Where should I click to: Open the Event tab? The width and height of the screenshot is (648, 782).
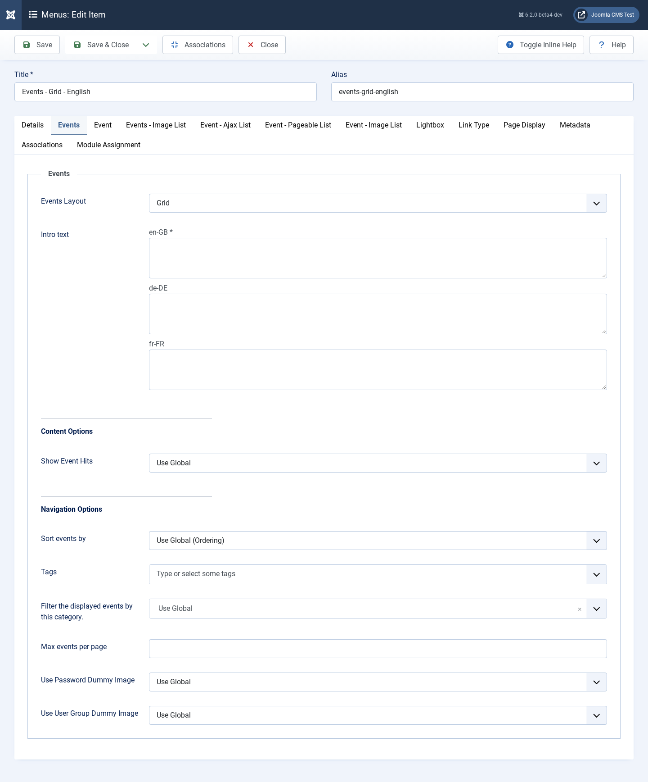coord(103,125)
